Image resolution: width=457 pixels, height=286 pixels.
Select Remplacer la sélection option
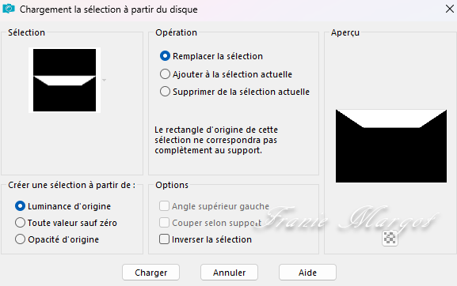click(x=211, y=56)
